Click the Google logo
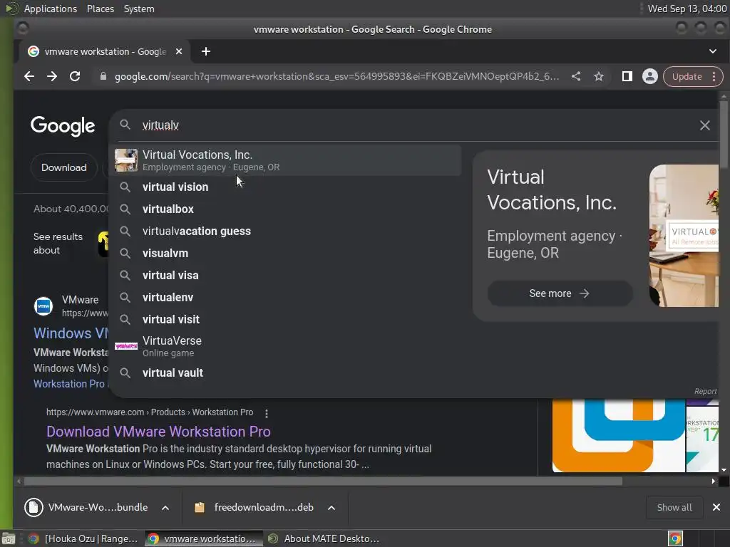730x547 pixels. pos(63,125)
